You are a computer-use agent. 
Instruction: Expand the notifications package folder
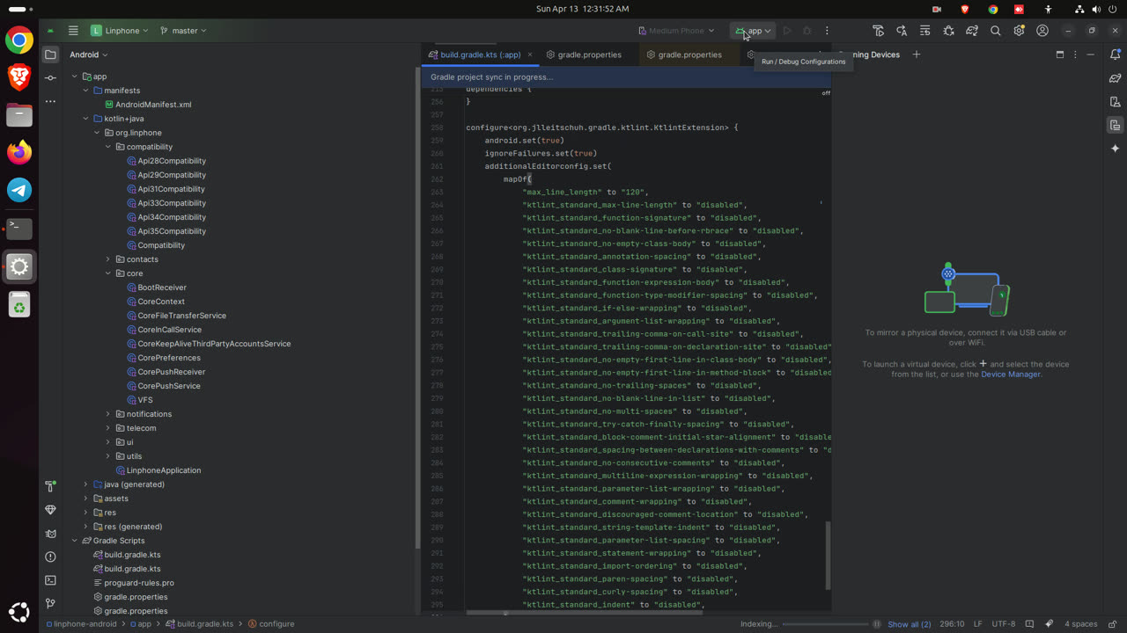tap(108, 414)
